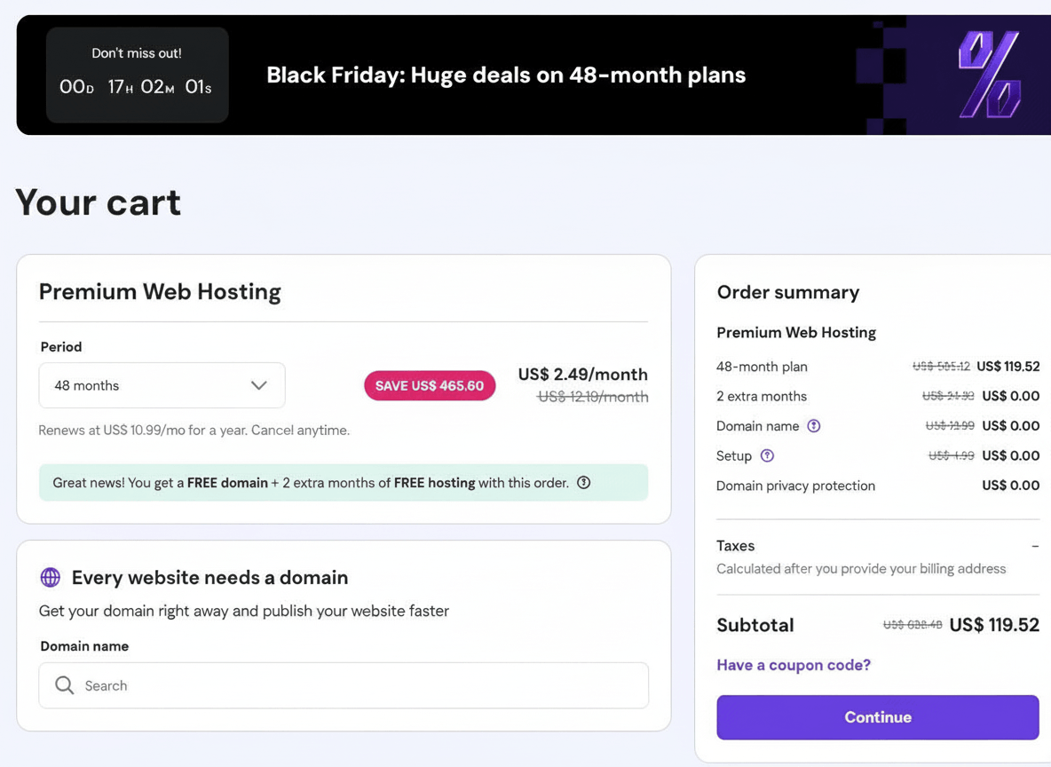The width and height of the screenshot is (1051, 767).
Task: Click the Have a coupon code link
Action: (x=793, y=664)
